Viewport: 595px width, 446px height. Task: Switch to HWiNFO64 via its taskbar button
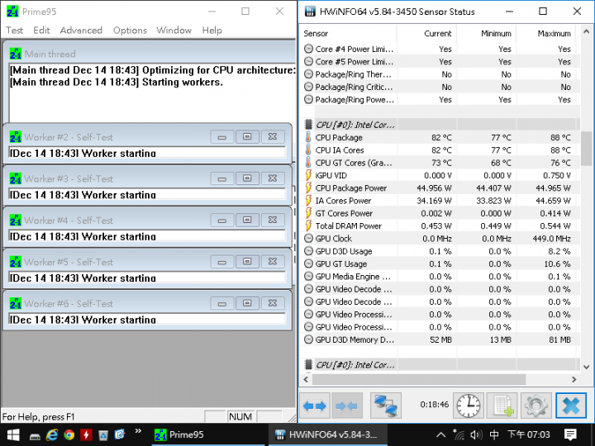[x=328, y=434]
